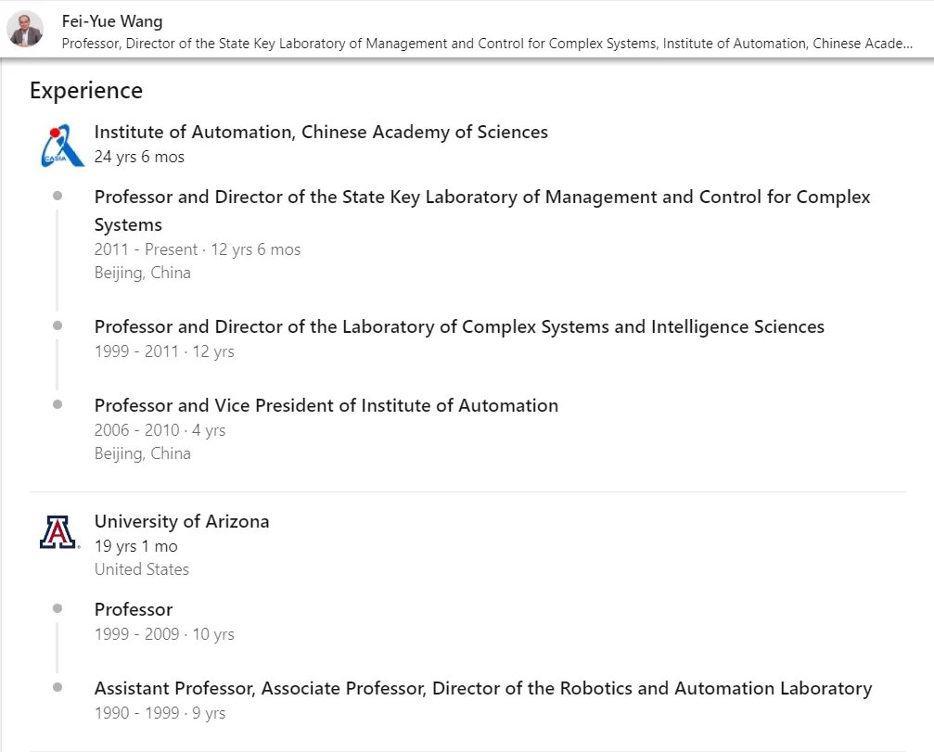Click Fei-Yue Wang's profile photo in header
This screenshot has height=752, width=934.
point(25,31)
